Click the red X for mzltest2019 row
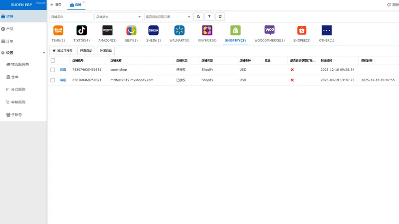Viewport: 399px width, 224px height. [292, 80]
